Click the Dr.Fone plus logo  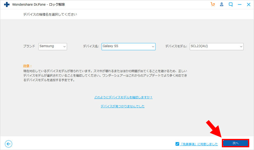7,4
